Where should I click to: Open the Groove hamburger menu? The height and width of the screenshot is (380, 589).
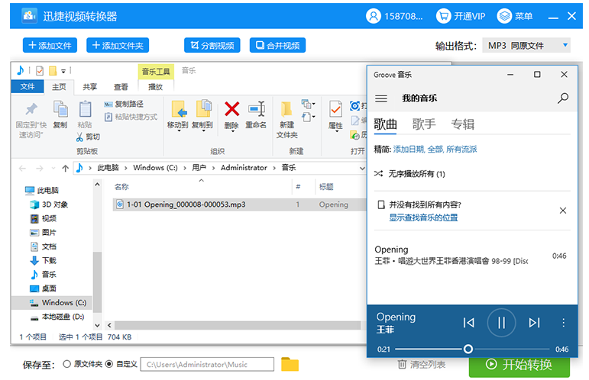381,98
